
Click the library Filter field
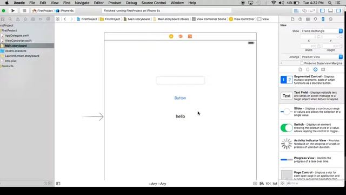(315, 183)
